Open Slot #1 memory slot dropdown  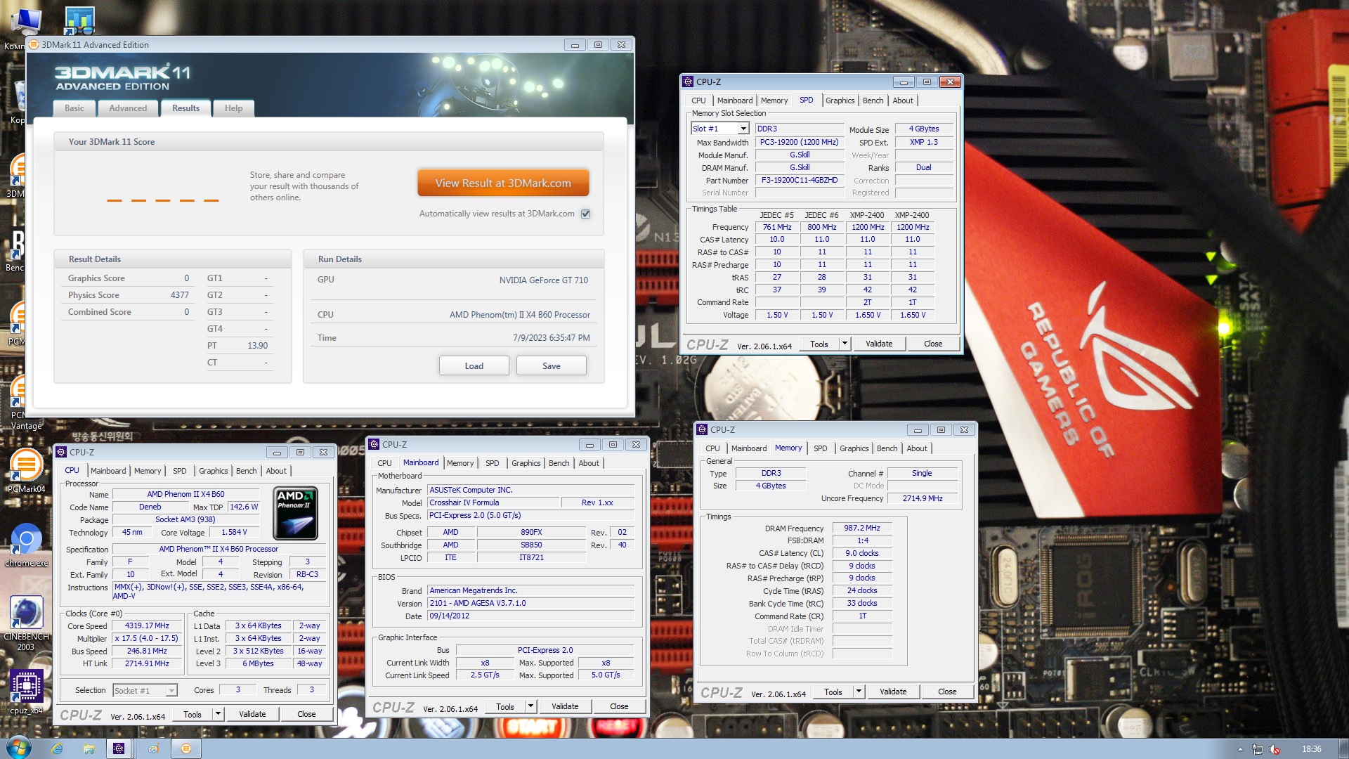(743, 129)
